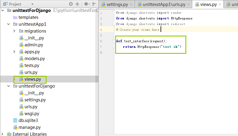This screenshot has width=238, height=136.
Task: Collapse the unittestApp1 folder
Action: [8, 24]
